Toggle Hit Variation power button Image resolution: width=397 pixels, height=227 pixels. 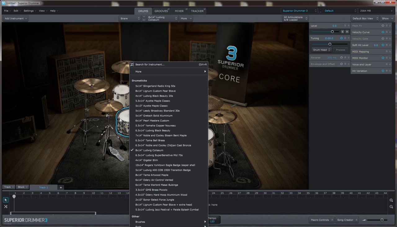click(x=383, y=71)
